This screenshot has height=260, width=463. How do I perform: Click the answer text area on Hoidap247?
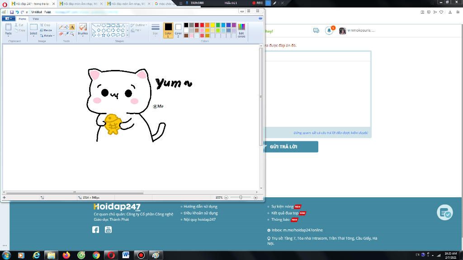(317, 94)
